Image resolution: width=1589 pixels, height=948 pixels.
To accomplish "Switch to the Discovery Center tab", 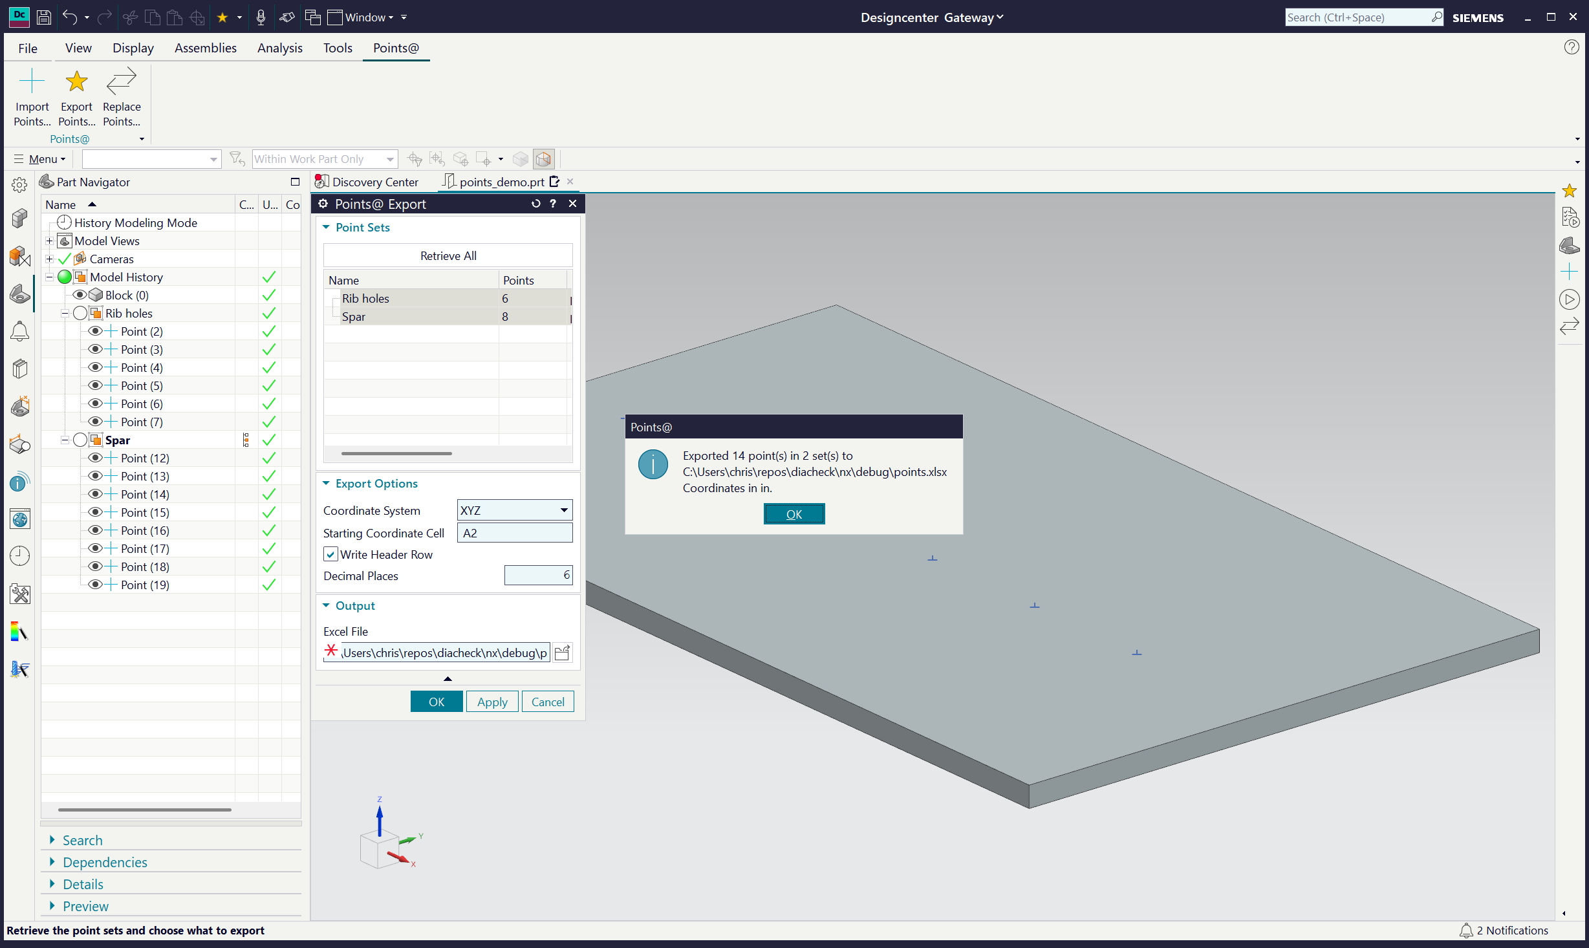I will (x=367, y=182).
